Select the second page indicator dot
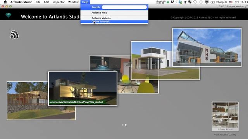The image size is (248, 139). [x=126, y=125]
